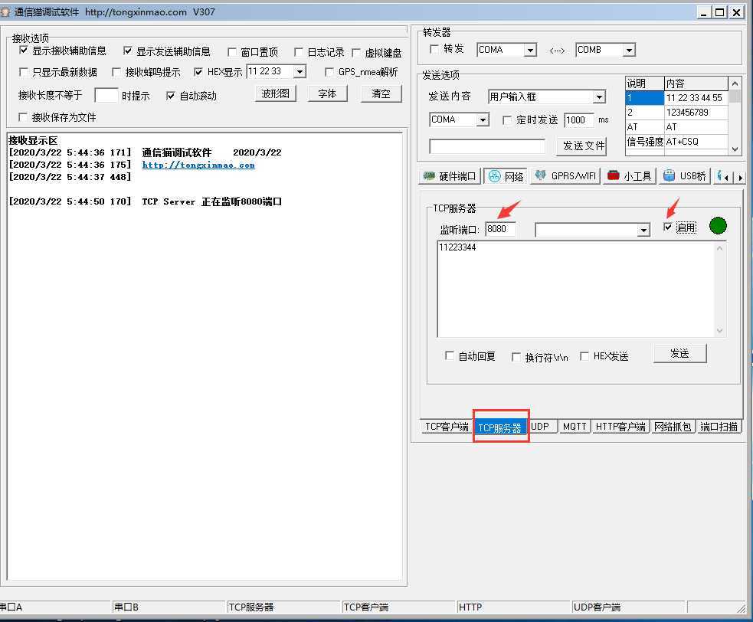Open the USB桥 tab
The height and width of the screenshot is (622, 753).
point(685,176)
